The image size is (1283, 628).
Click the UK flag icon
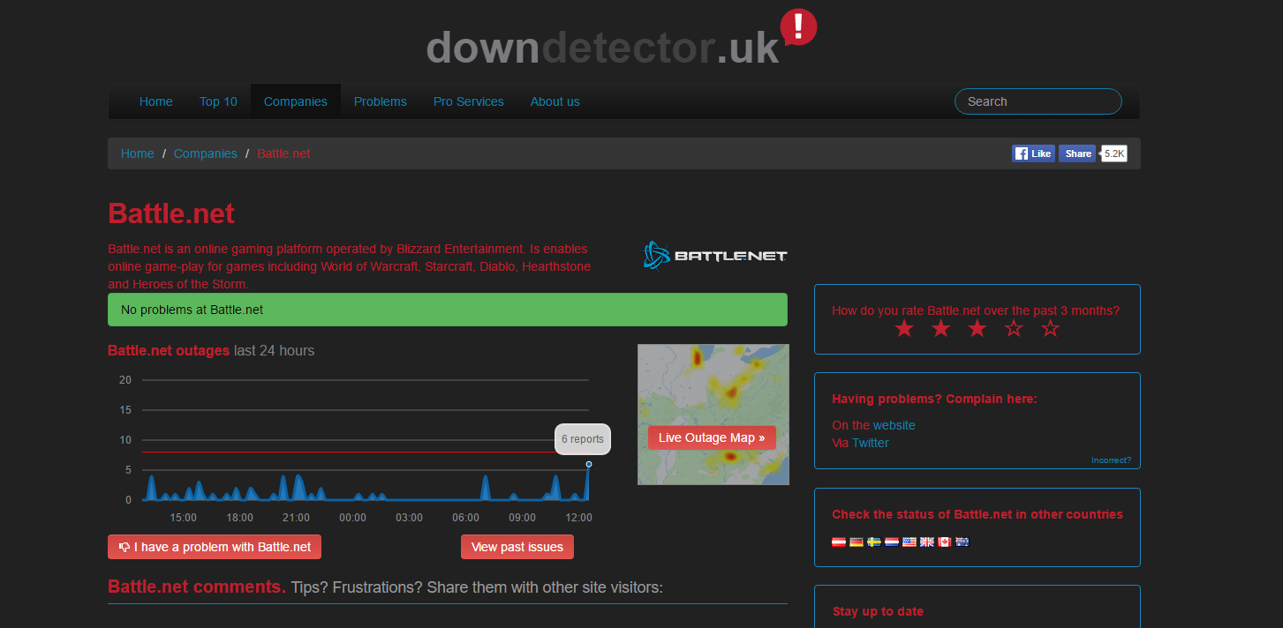click(927, 542)
